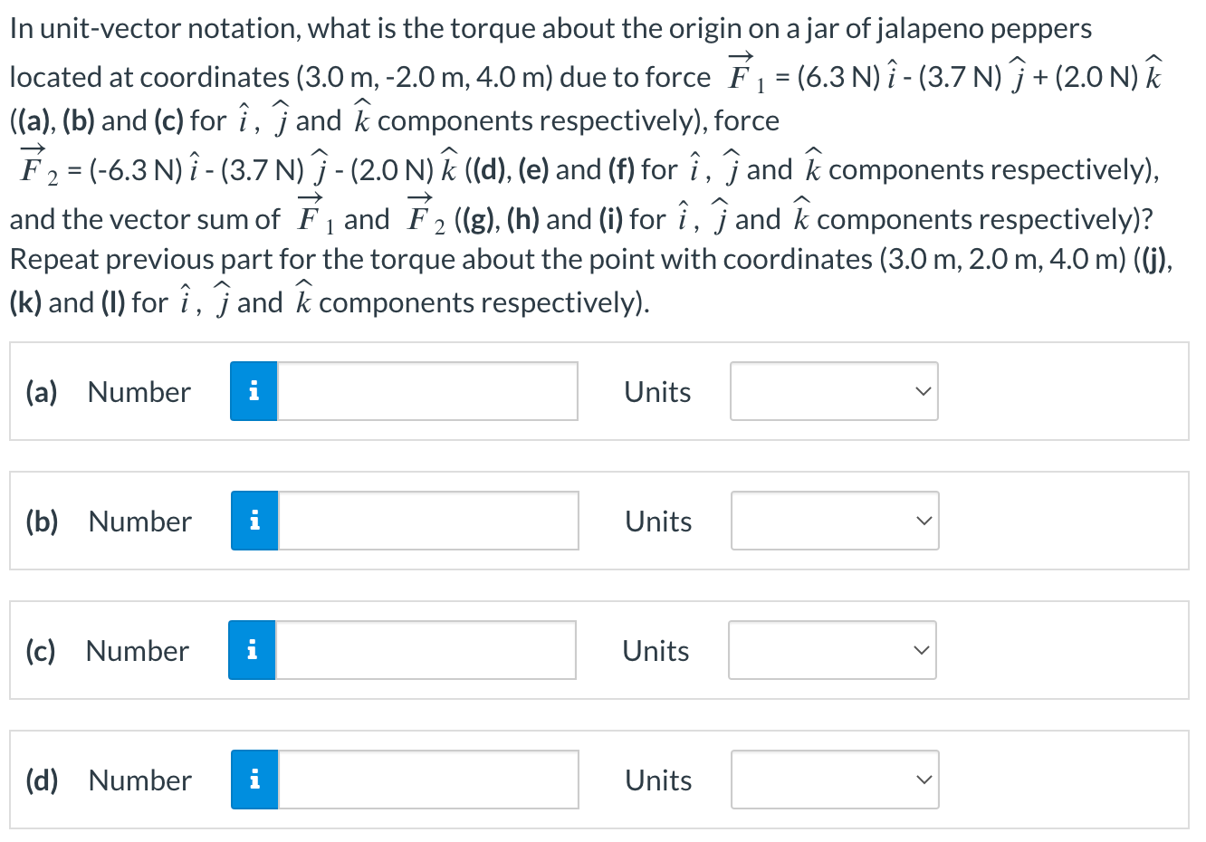This screenshot has width=1206, height=842.
Task: Open the Units dropdown for part (c)
Action: coord(831,650)
